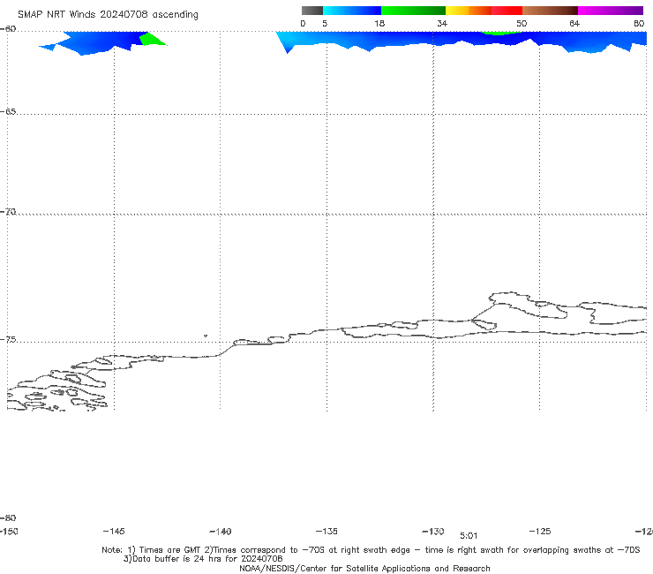Viewport: 653px width, 574px height.
Task: Click the longitude label '-145'
Action: coord(114,531)
